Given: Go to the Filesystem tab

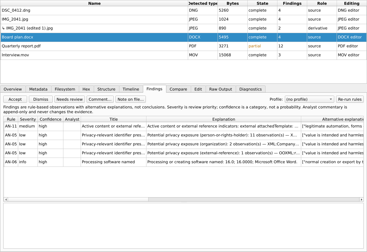Looking at the screenshot, I should click(x=65, y=89).
